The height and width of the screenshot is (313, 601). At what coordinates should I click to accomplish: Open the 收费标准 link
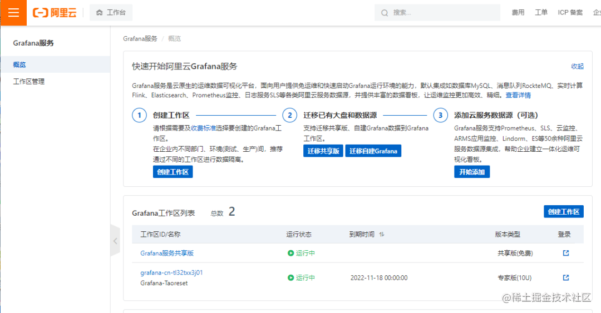[x=204, y=128]
